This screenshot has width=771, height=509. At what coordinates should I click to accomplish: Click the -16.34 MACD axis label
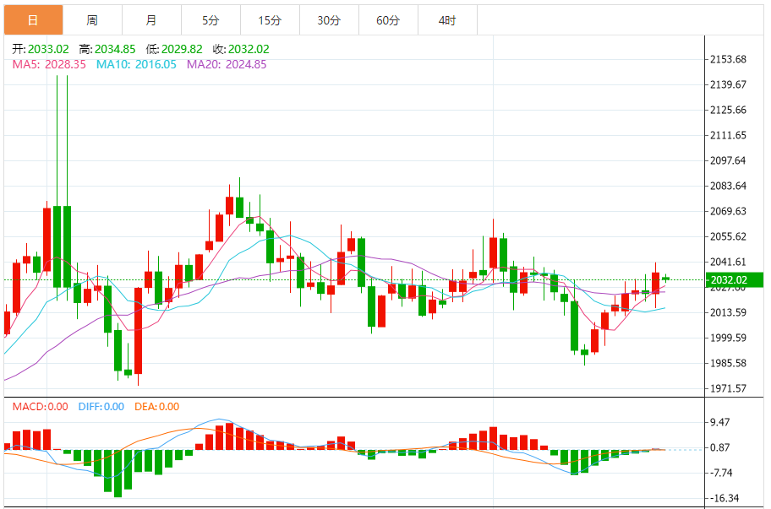tap(725, 498)
